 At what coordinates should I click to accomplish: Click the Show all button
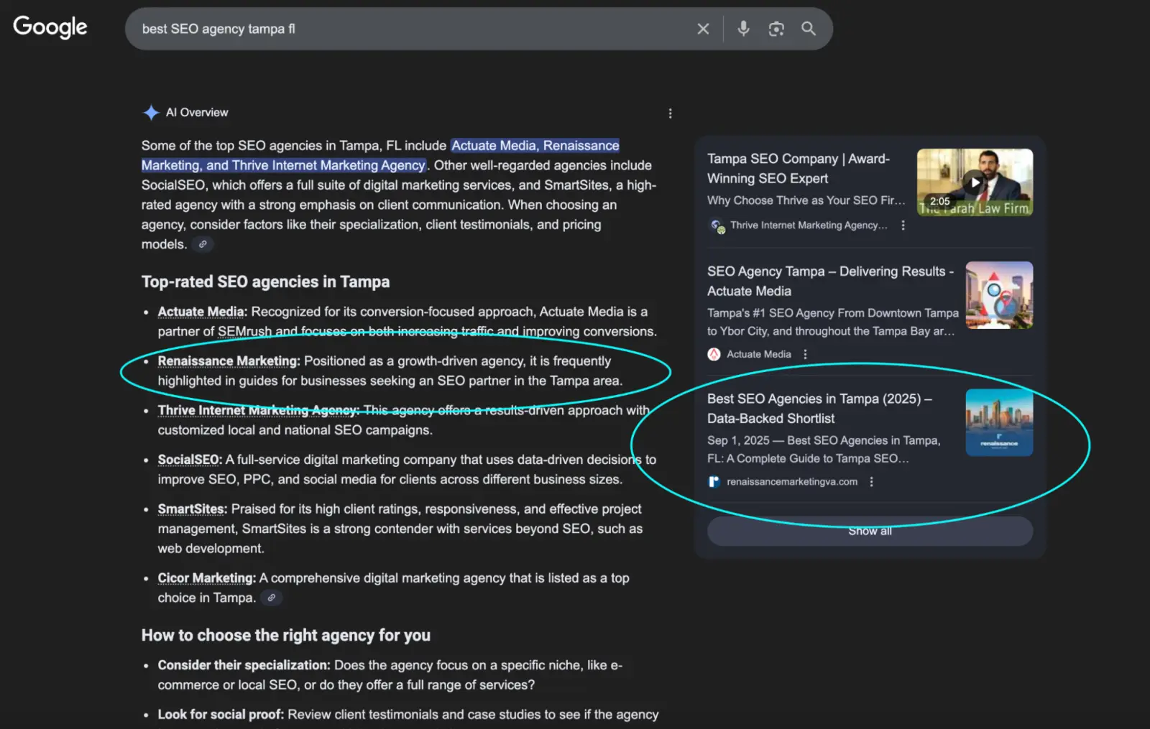[x=869, y=531]
